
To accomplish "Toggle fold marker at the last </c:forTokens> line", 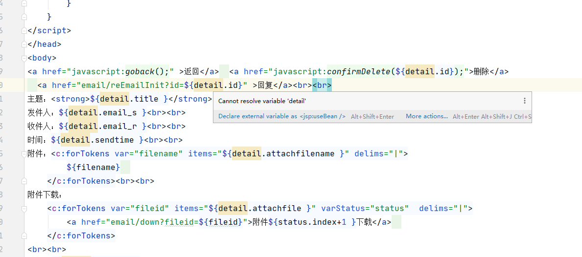I will pos(24,236).
